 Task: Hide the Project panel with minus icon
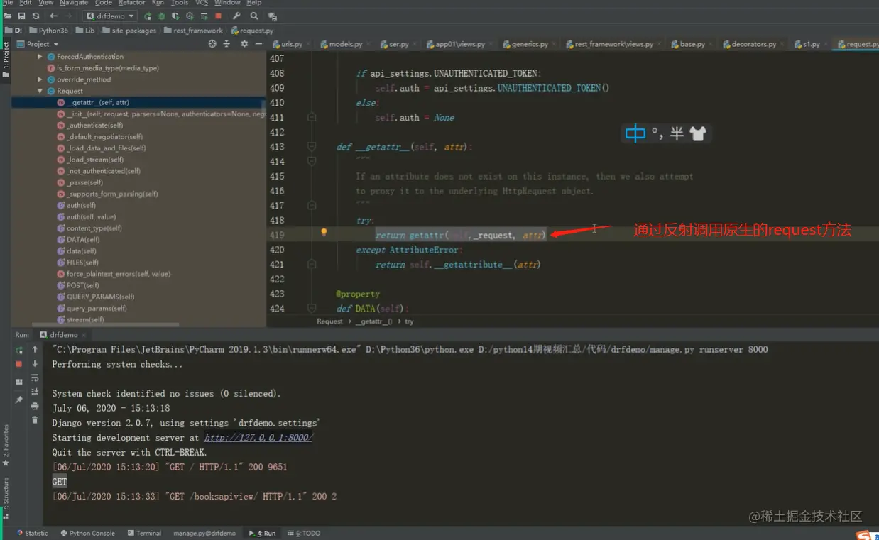(259, 44)
